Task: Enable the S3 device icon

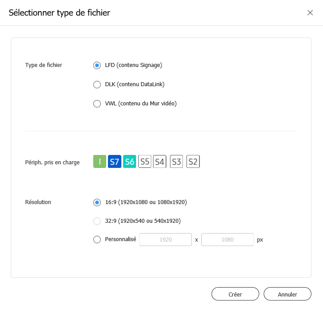Action: pyautogui.click(x=177, y=162)
